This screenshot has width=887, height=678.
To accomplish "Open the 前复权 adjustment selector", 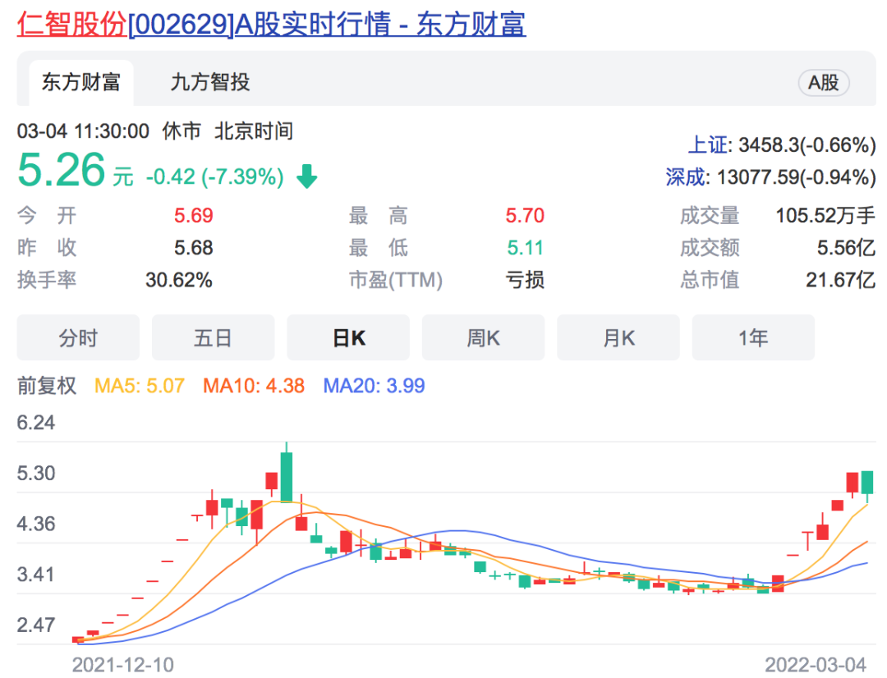I will click(45, 386).
